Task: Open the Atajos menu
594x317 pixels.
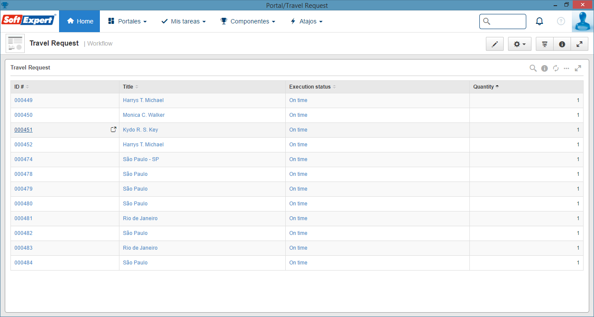Action: coord(306,21)
